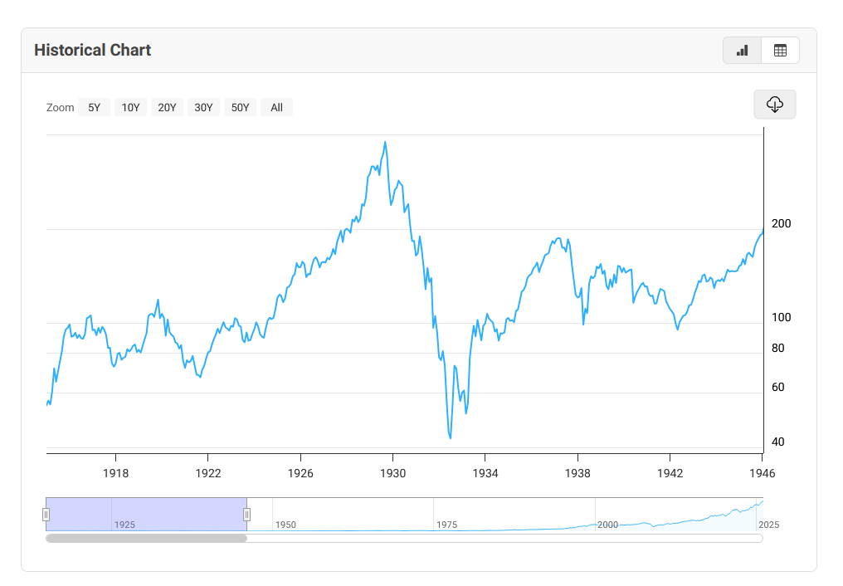
Task: Switch to the data table view
Action: pos(780,51)
